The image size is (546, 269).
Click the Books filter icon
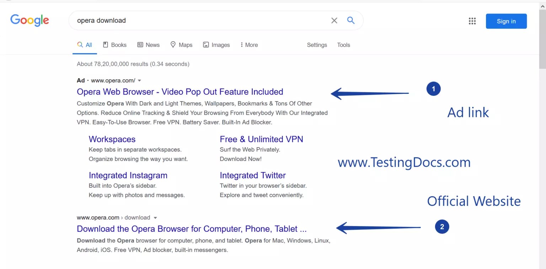106,44
